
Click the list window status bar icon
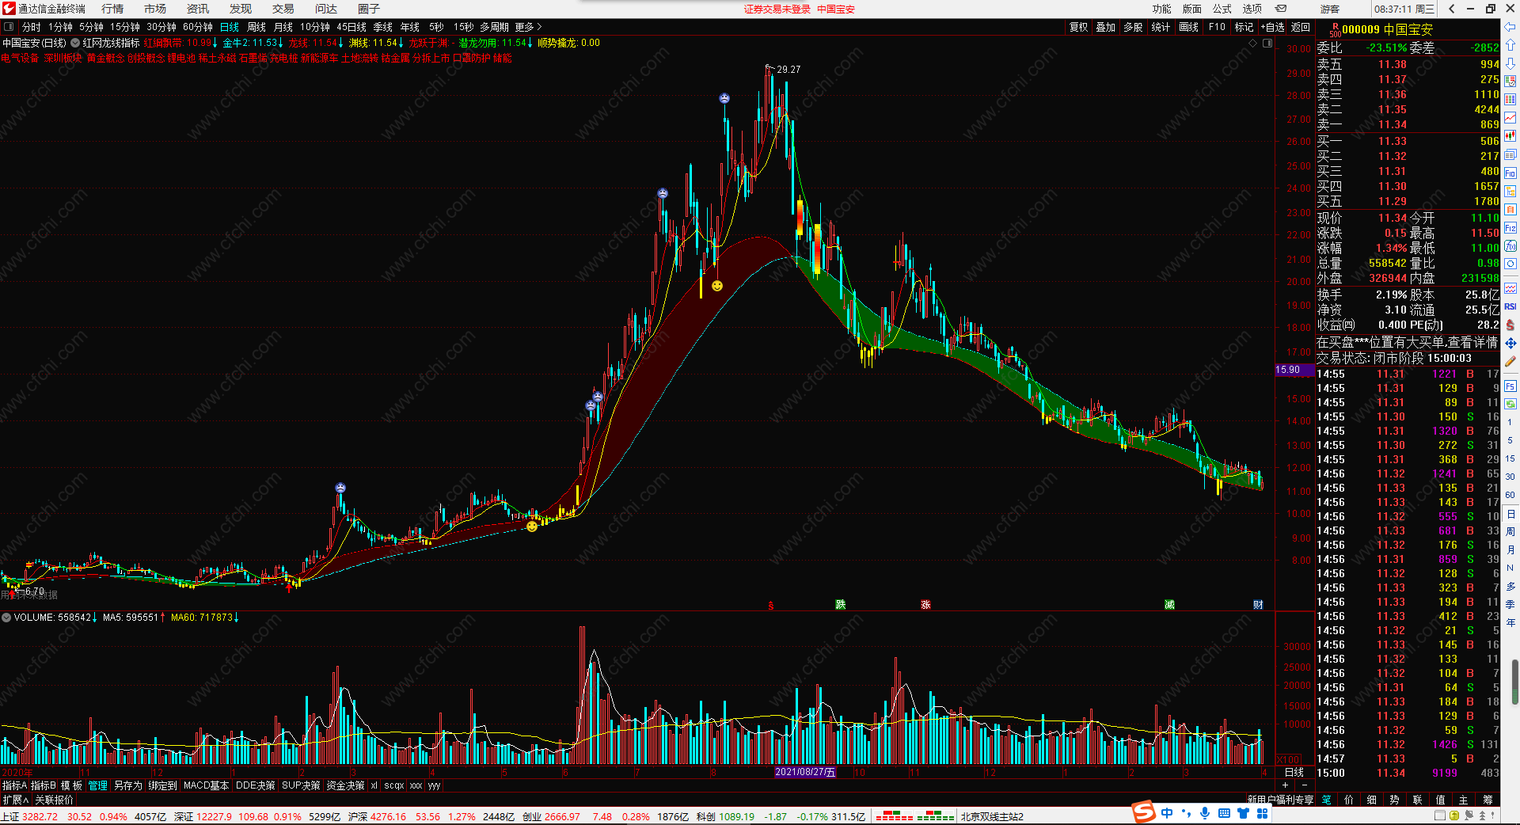pyautogui.click(x=1440, y=816)
